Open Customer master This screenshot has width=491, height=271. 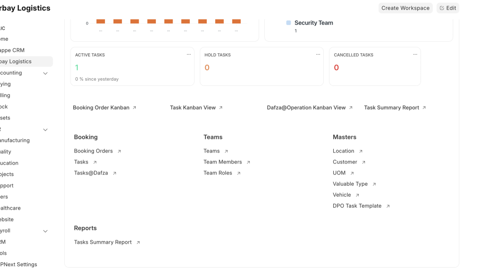[x=345, y=162]
